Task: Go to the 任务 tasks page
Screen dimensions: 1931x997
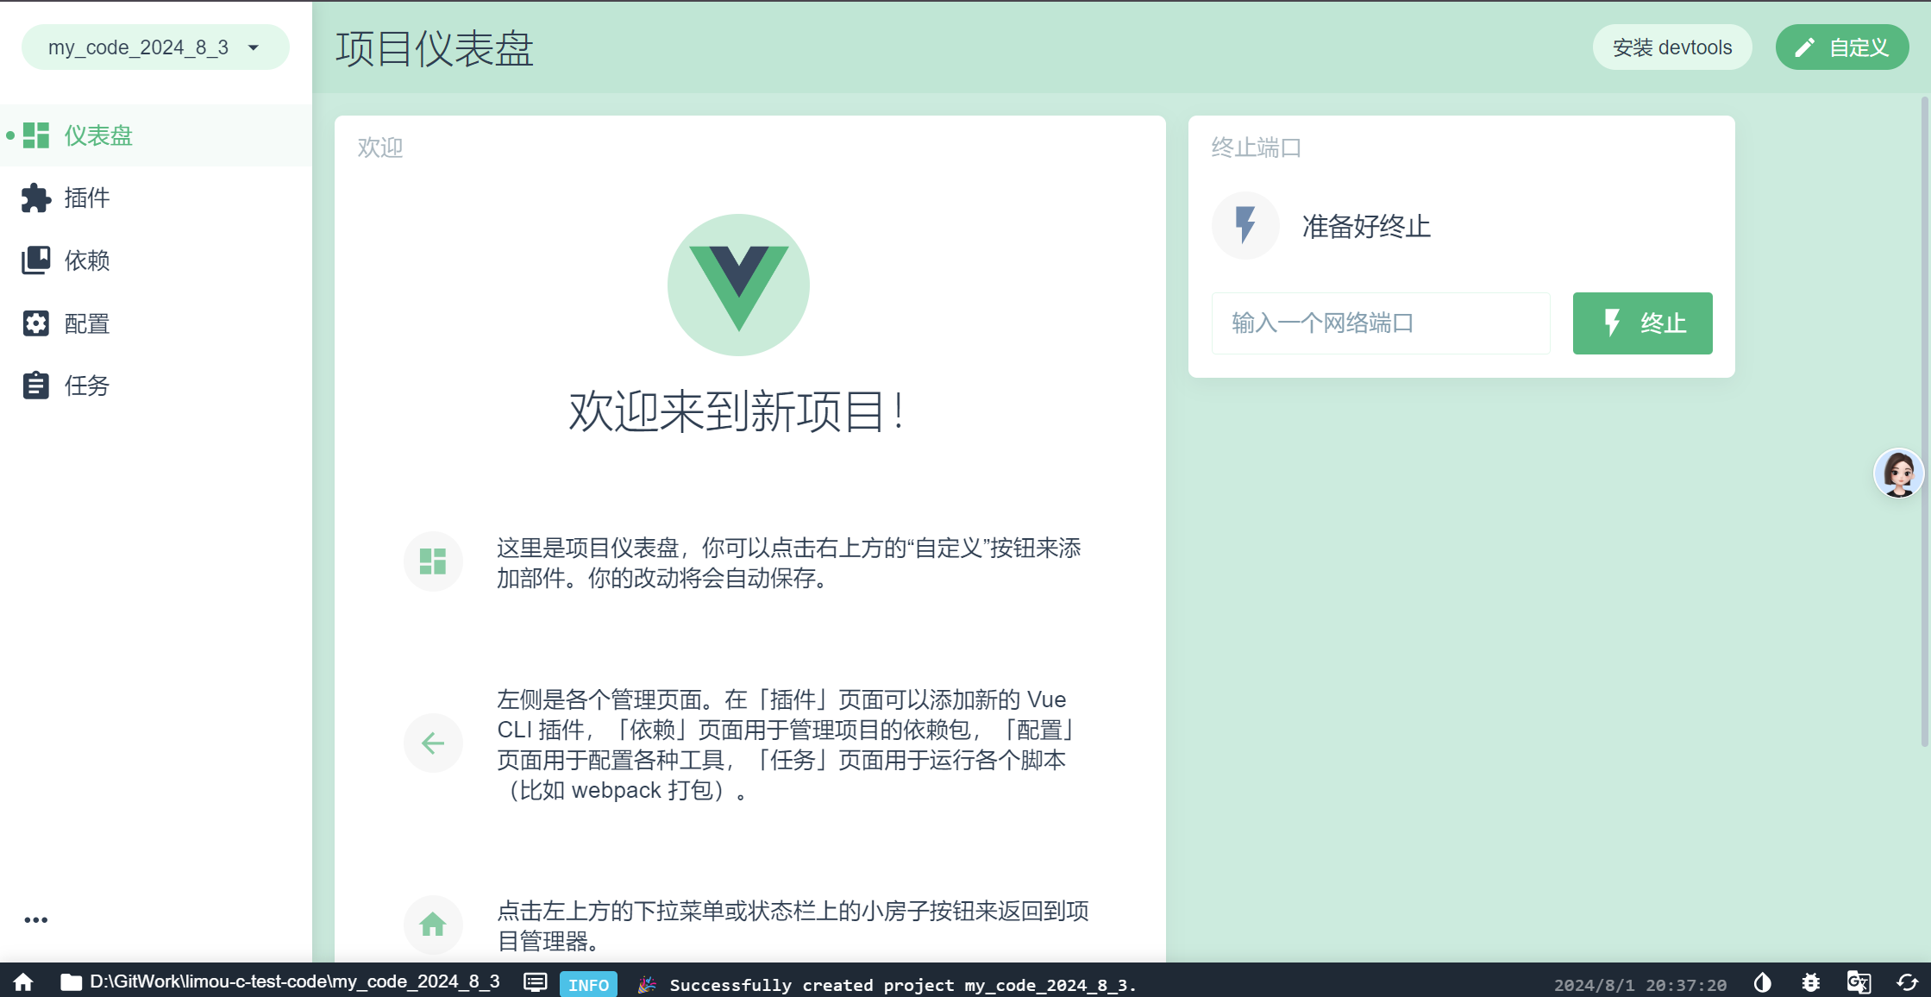Action: pos(87,386)
